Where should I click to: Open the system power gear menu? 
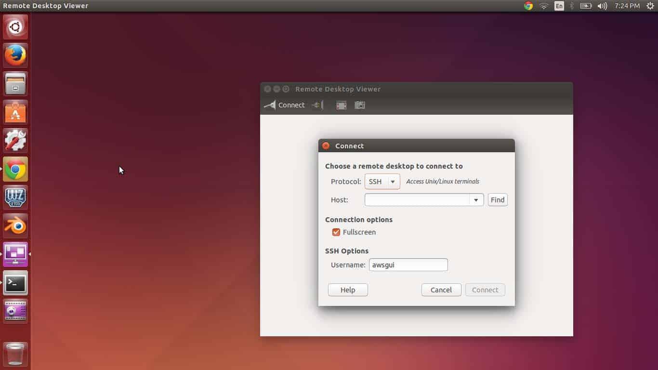[x=650, y=6]
